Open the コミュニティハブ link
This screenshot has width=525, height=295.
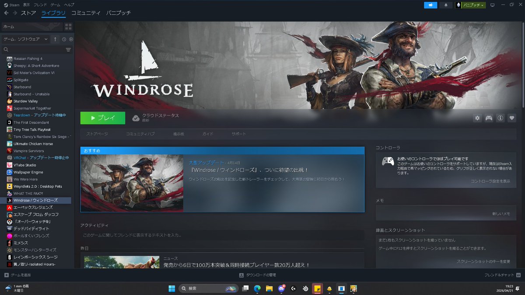(x=140, y=134)
